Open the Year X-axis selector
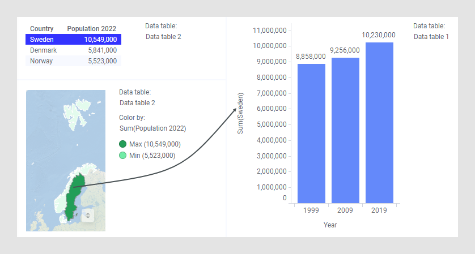Viewport: 475px width, 254px height. pos(330,225)
